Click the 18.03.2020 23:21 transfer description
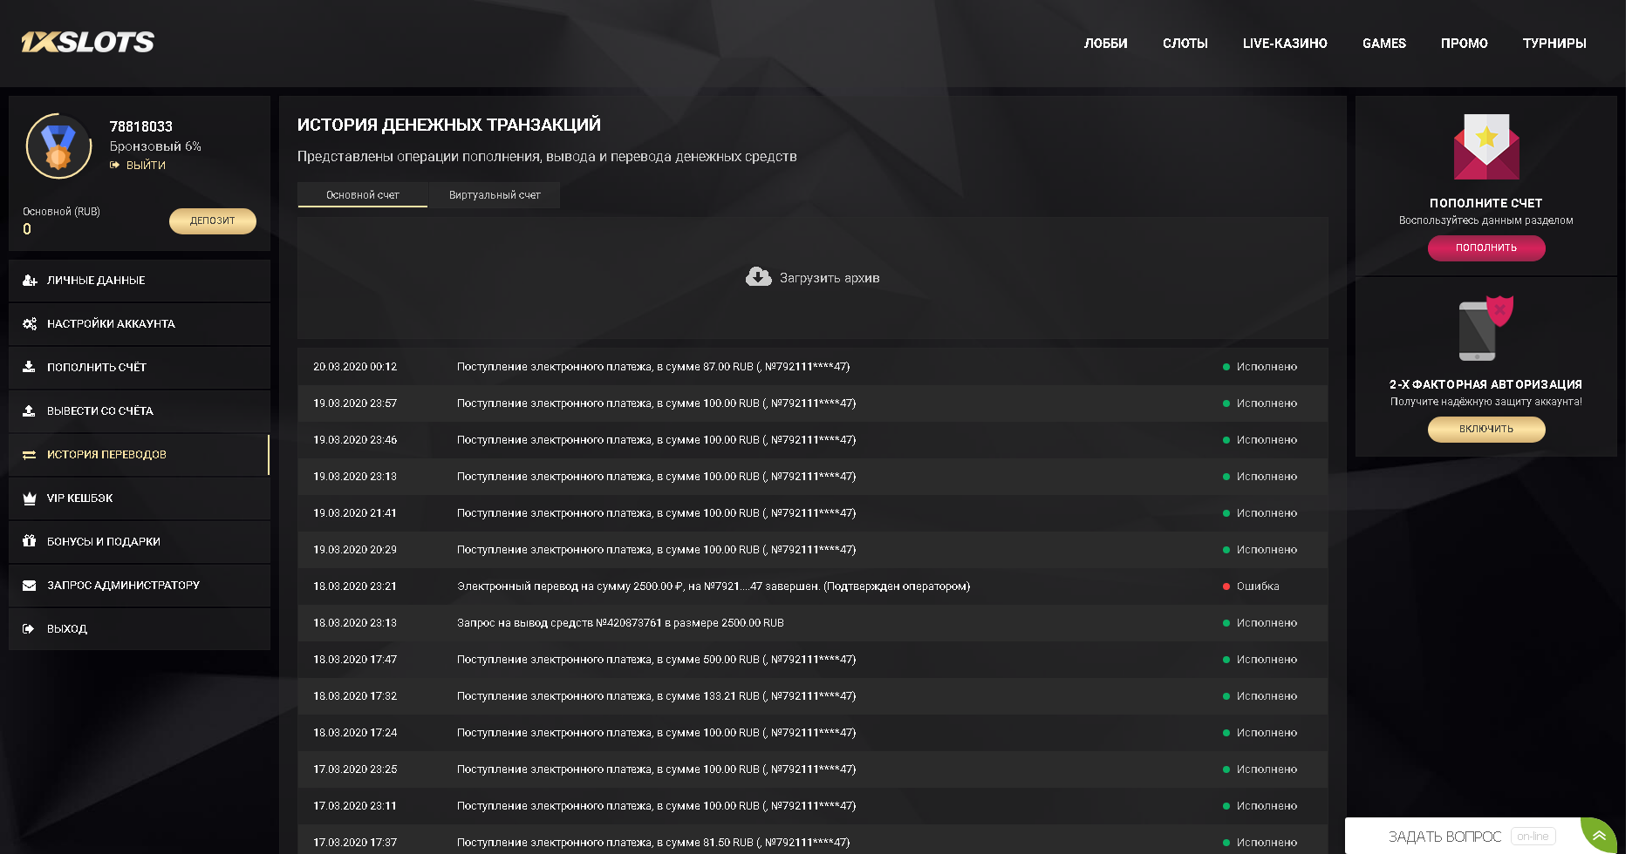 pos(714,586)
